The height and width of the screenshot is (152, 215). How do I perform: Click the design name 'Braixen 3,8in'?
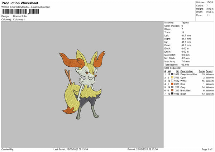(20, 16)
